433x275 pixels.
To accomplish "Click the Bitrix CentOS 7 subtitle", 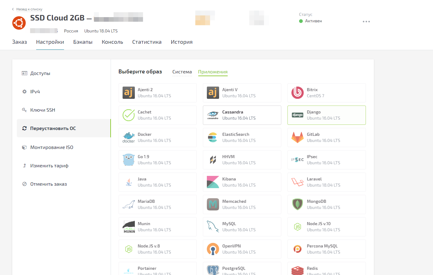I will (x=316, y=96).
